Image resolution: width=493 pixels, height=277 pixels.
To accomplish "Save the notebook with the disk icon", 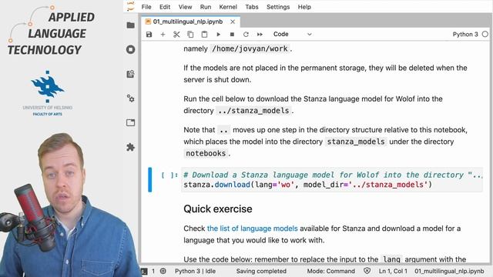I will coord(149,34).
